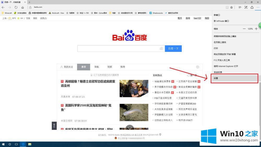
Task: Switch to the 视频 tab
Action: point(110,67)
